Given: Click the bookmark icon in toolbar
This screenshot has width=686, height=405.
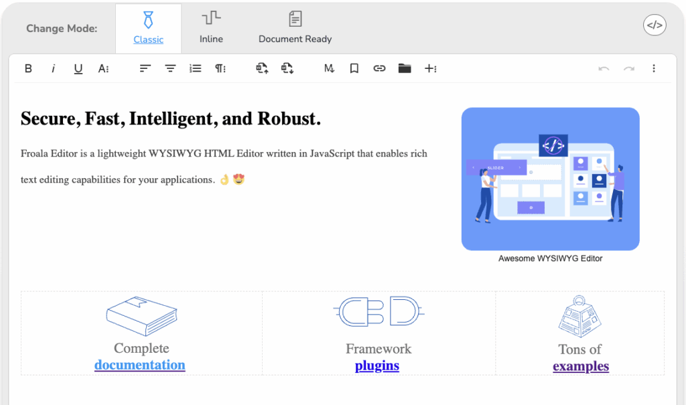Looking at the screenshot, I should 354,68.
